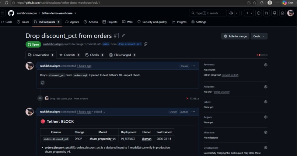The height and width of the screenshot is (156, 297).
Task: Open the hamburger navigation menu
Action: pos(2,13)
